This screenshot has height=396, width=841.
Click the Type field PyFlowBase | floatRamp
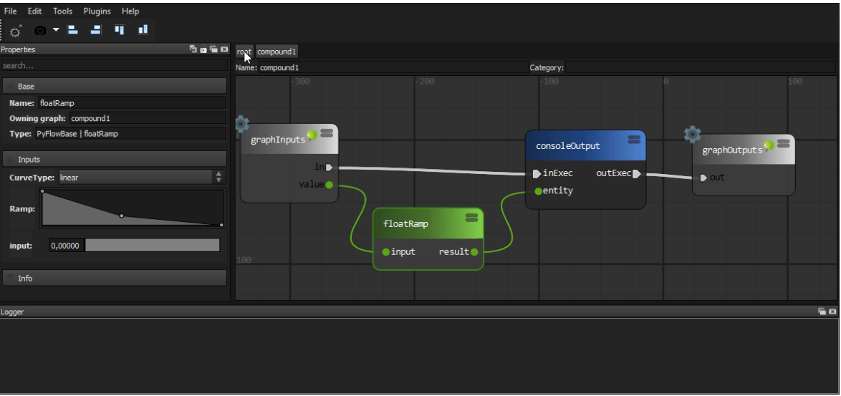(x=130, y=133)
